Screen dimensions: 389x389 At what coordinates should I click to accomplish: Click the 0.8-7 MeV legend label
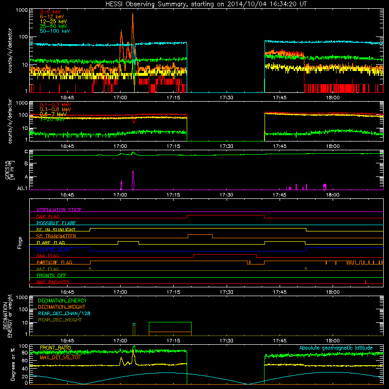click(x=53, y=114)
